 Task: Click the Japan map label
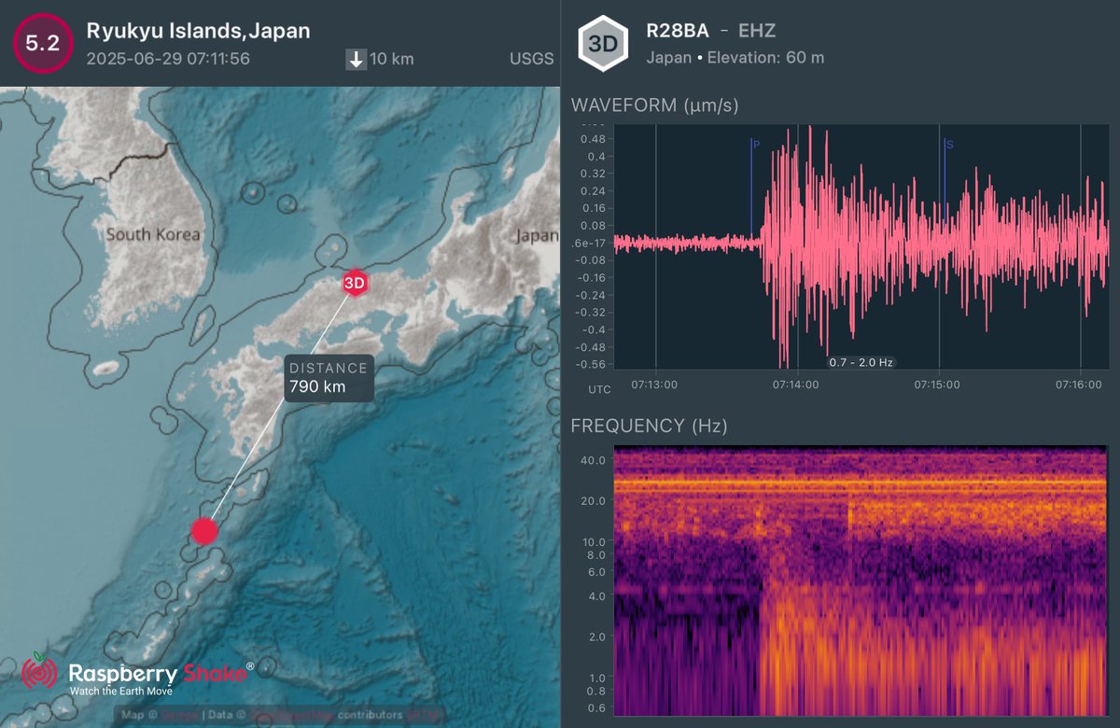[537, 235]
